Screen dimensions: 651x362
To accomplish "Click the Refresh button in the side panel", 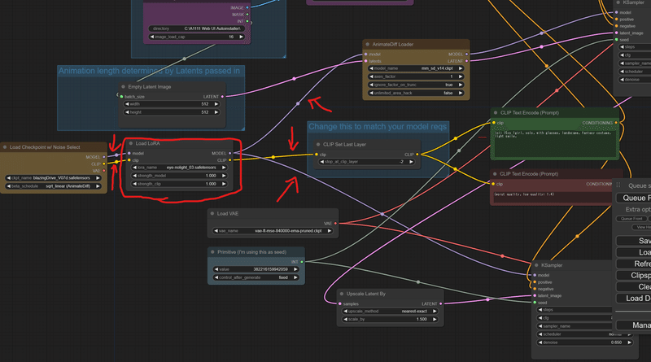I will (634, 264).
